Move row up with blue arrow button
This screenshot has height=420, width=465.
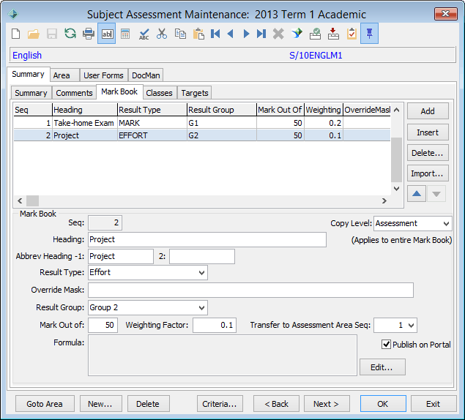417,194
